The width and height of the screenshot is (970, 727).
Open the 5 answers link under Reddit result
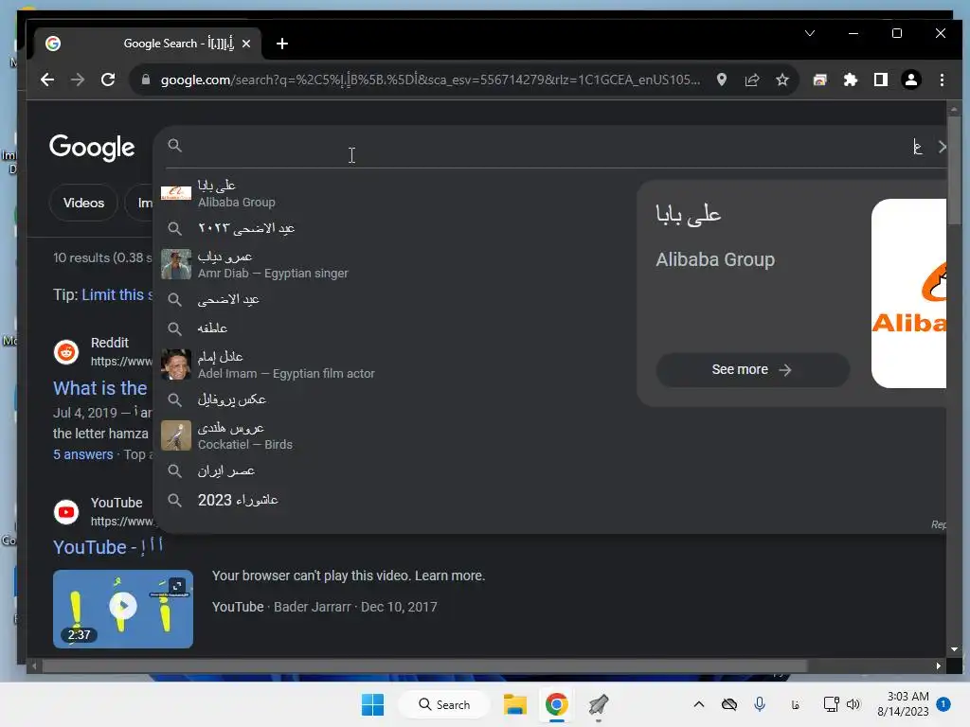(83, 454)
